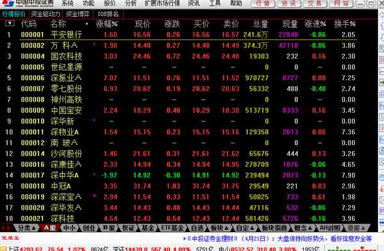The height and width of the screenshot is (251, 384).
Task: Click the back arrow icon in the right sidebar
Action: click(381, 15)
